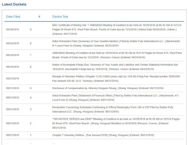Click the # column header
This screenshot has width=188, height=145.
[x=39, y=17]
